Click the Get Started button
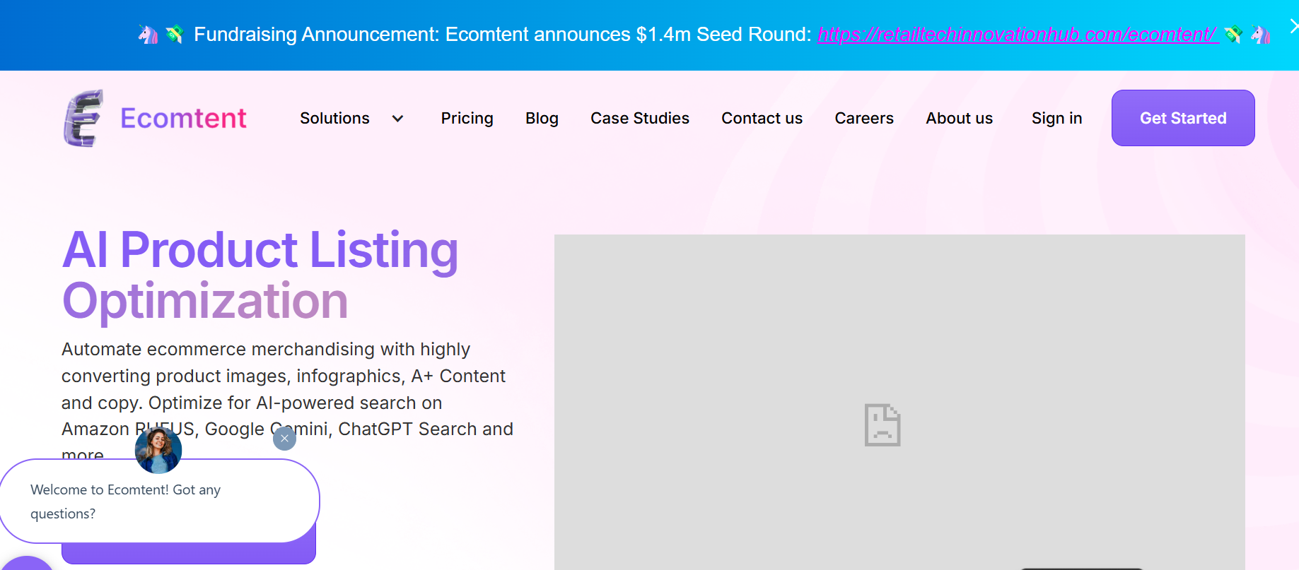1299x570 pixels. 1183,118
